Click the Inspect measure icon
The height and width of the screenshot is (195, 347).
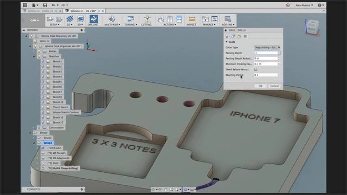coord(192,19)
